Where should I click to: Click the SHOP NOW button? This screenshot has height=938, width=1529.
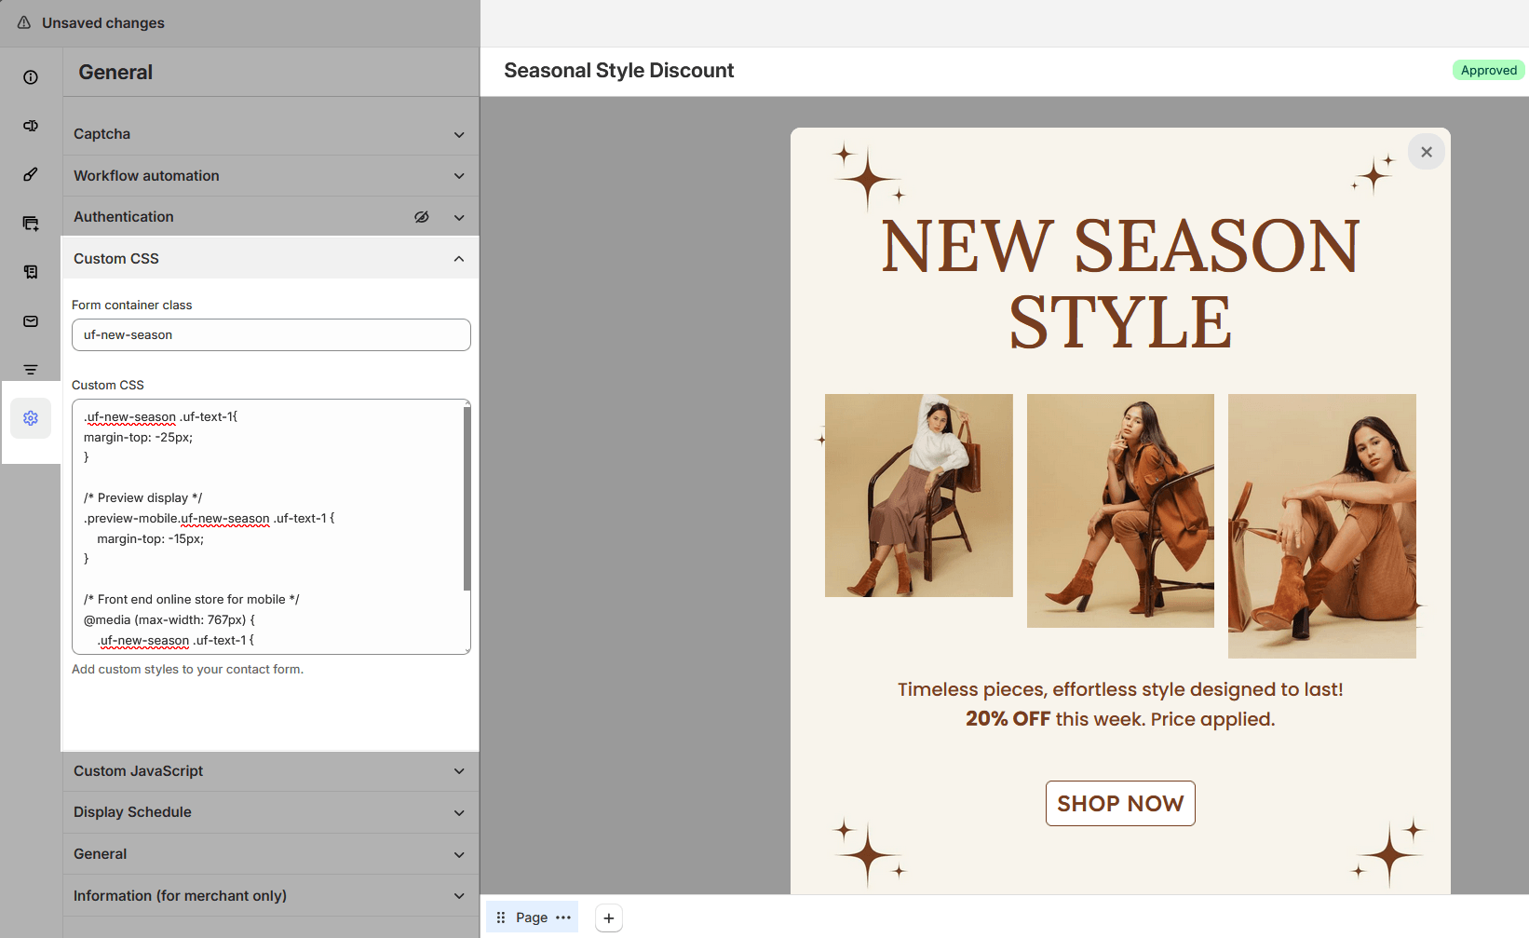click(1120, 803)
